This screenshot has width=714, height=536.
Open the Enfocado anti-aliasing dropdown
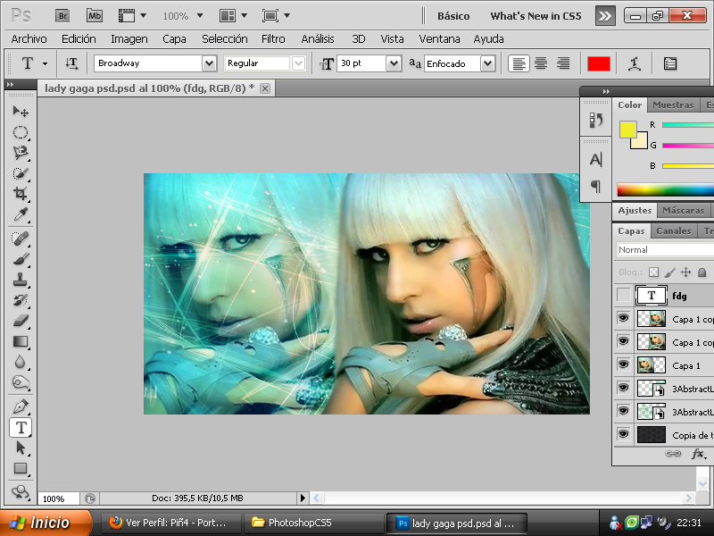click(488, 63)
